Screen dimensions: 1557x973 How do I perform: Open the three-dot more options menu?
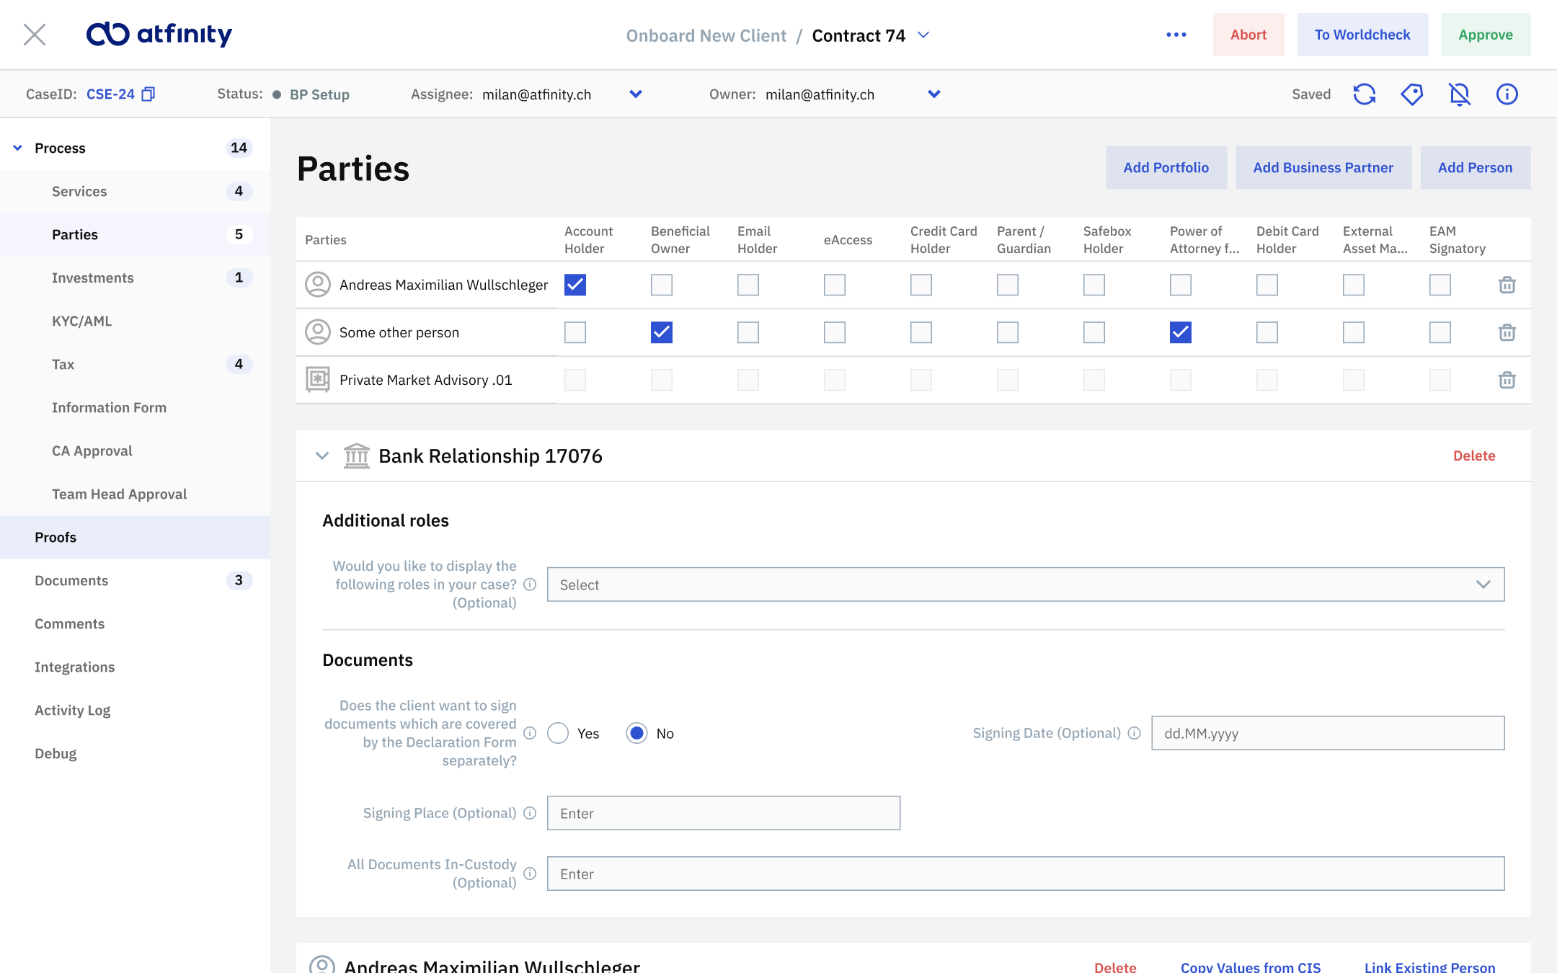coord(1176,35)
